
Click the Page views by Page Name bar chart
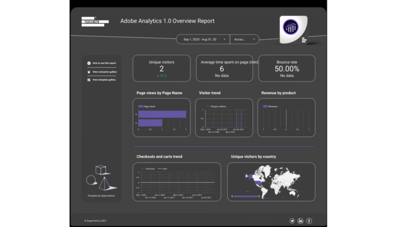pos(162,118)
